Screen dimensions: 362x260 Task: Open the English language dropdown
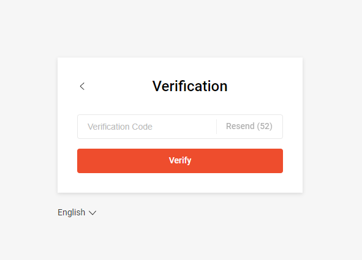[77, 212]
